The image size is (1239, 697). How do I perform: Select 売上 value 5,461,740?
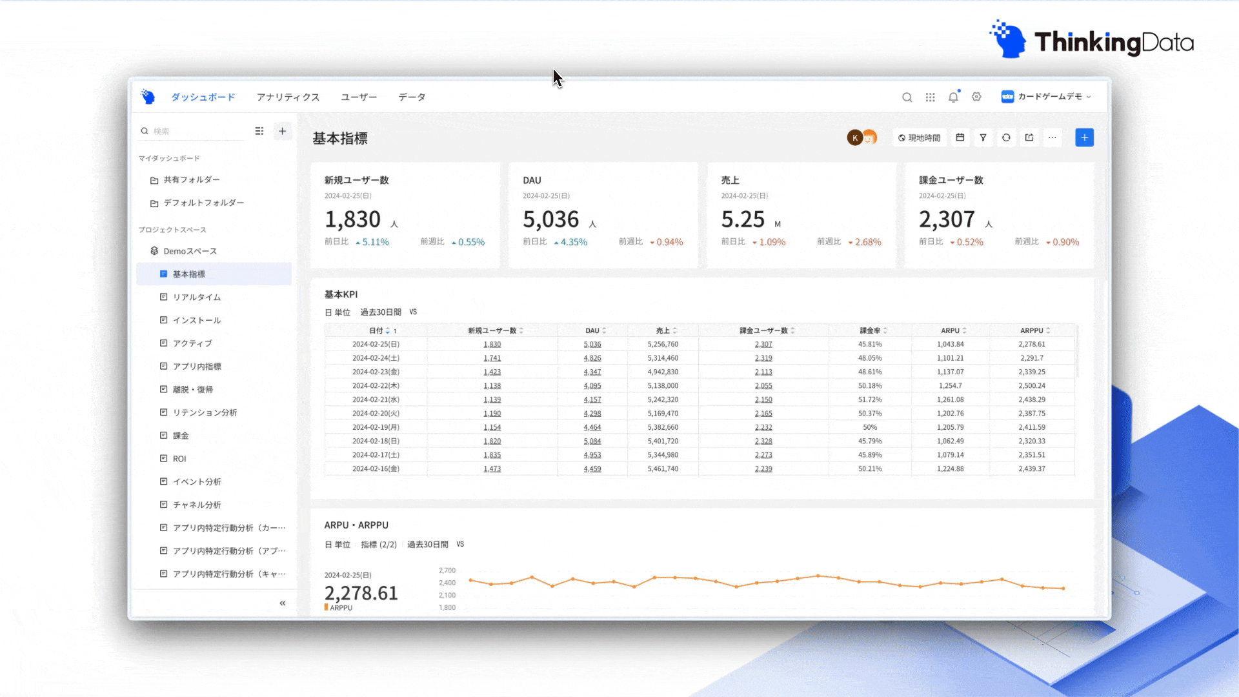click(x=663, y=469)
